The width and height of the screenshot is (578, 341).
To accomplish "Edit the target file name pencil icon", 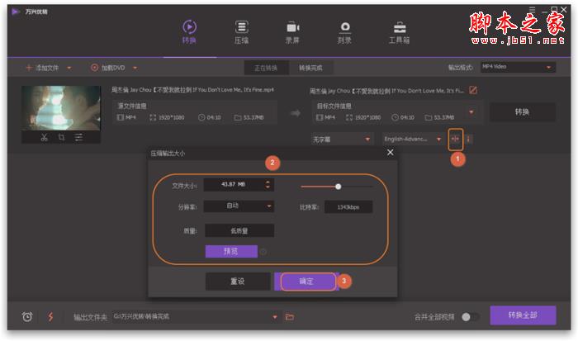I will pyautogui.click(x=473, y=90).
